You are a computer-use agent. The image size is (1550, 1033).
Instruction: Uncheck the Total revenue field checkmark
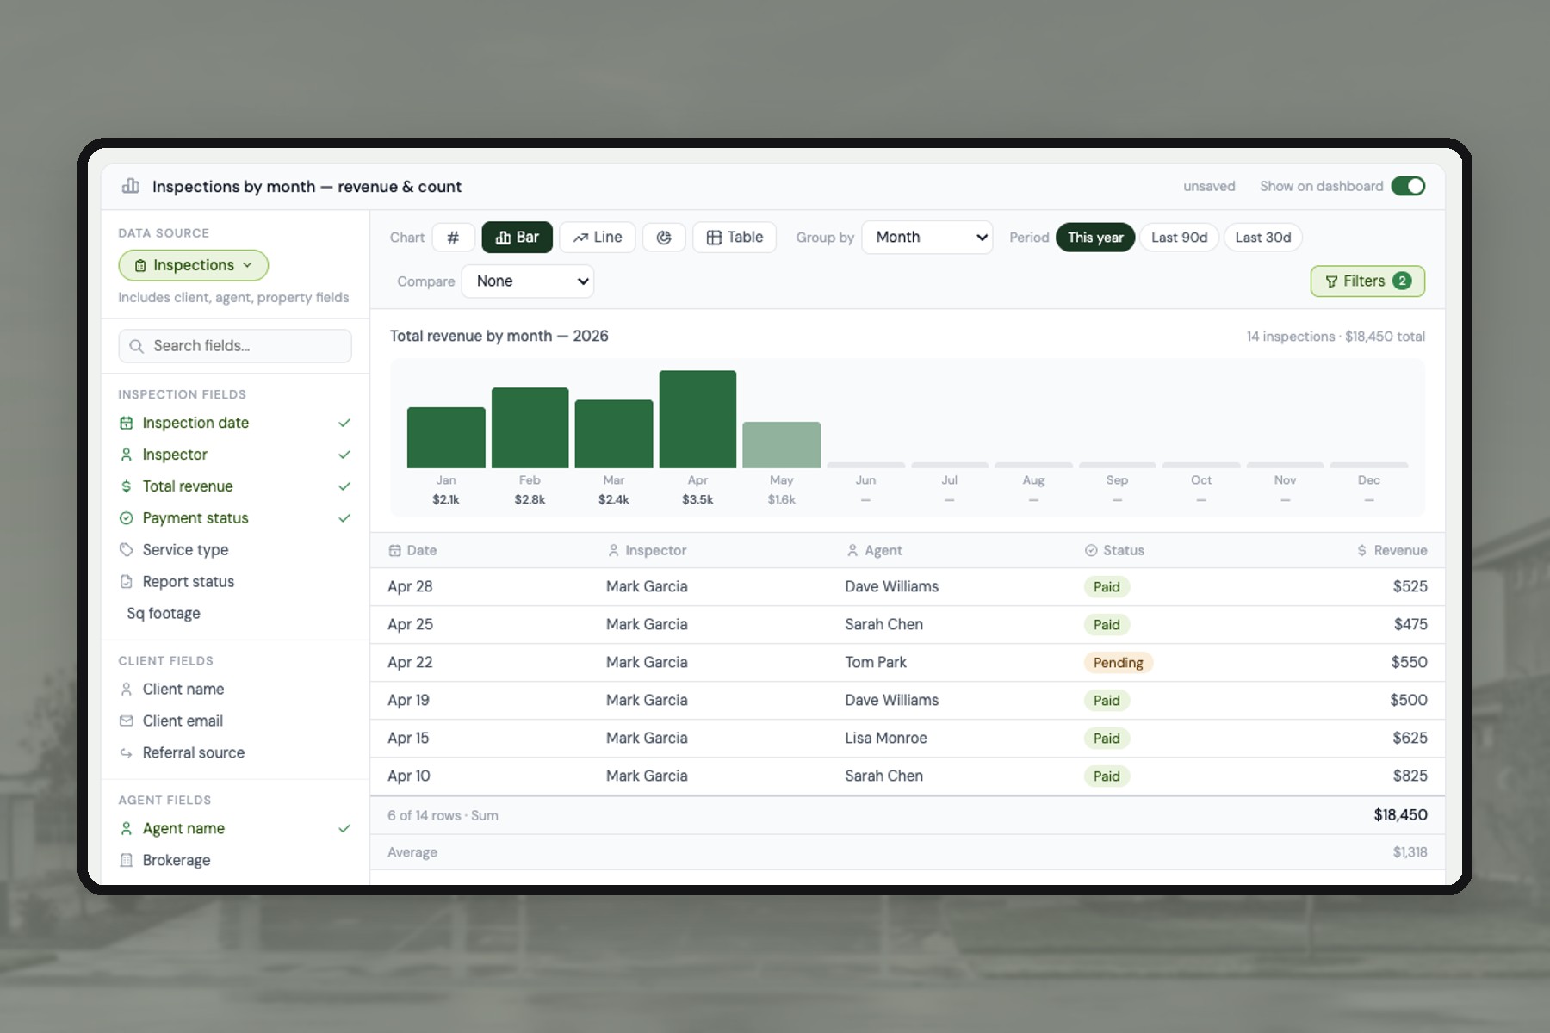(344, 486)
